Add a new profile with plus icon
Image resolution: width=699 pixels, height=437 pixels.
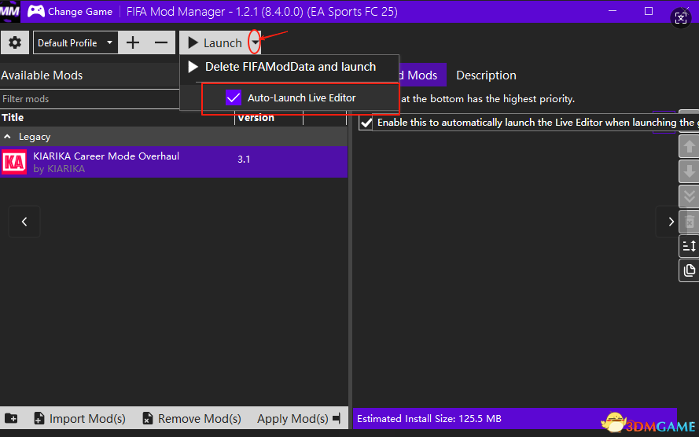point(133,42)
